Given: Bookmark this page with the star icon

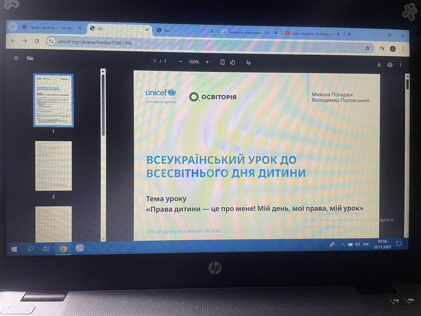Looking at the screenshot, I should click(x=367, y=48).
